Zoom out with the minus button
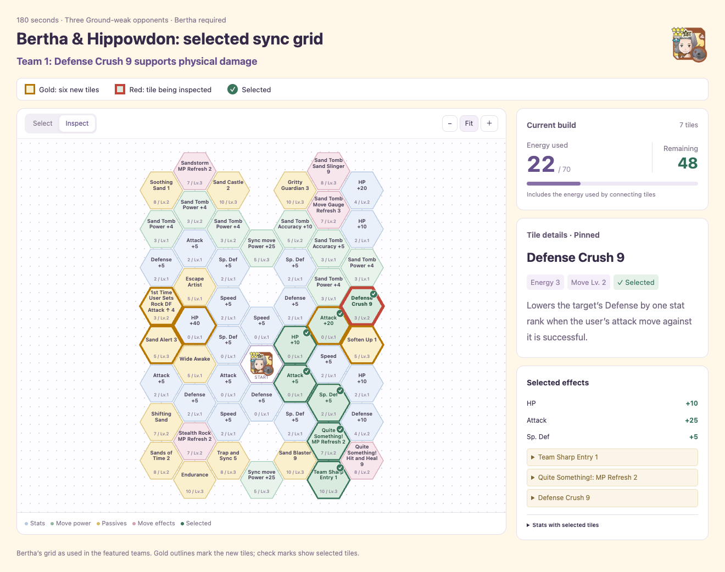The height and width of the screenshot is (572, 725). (x=450, y=124)
